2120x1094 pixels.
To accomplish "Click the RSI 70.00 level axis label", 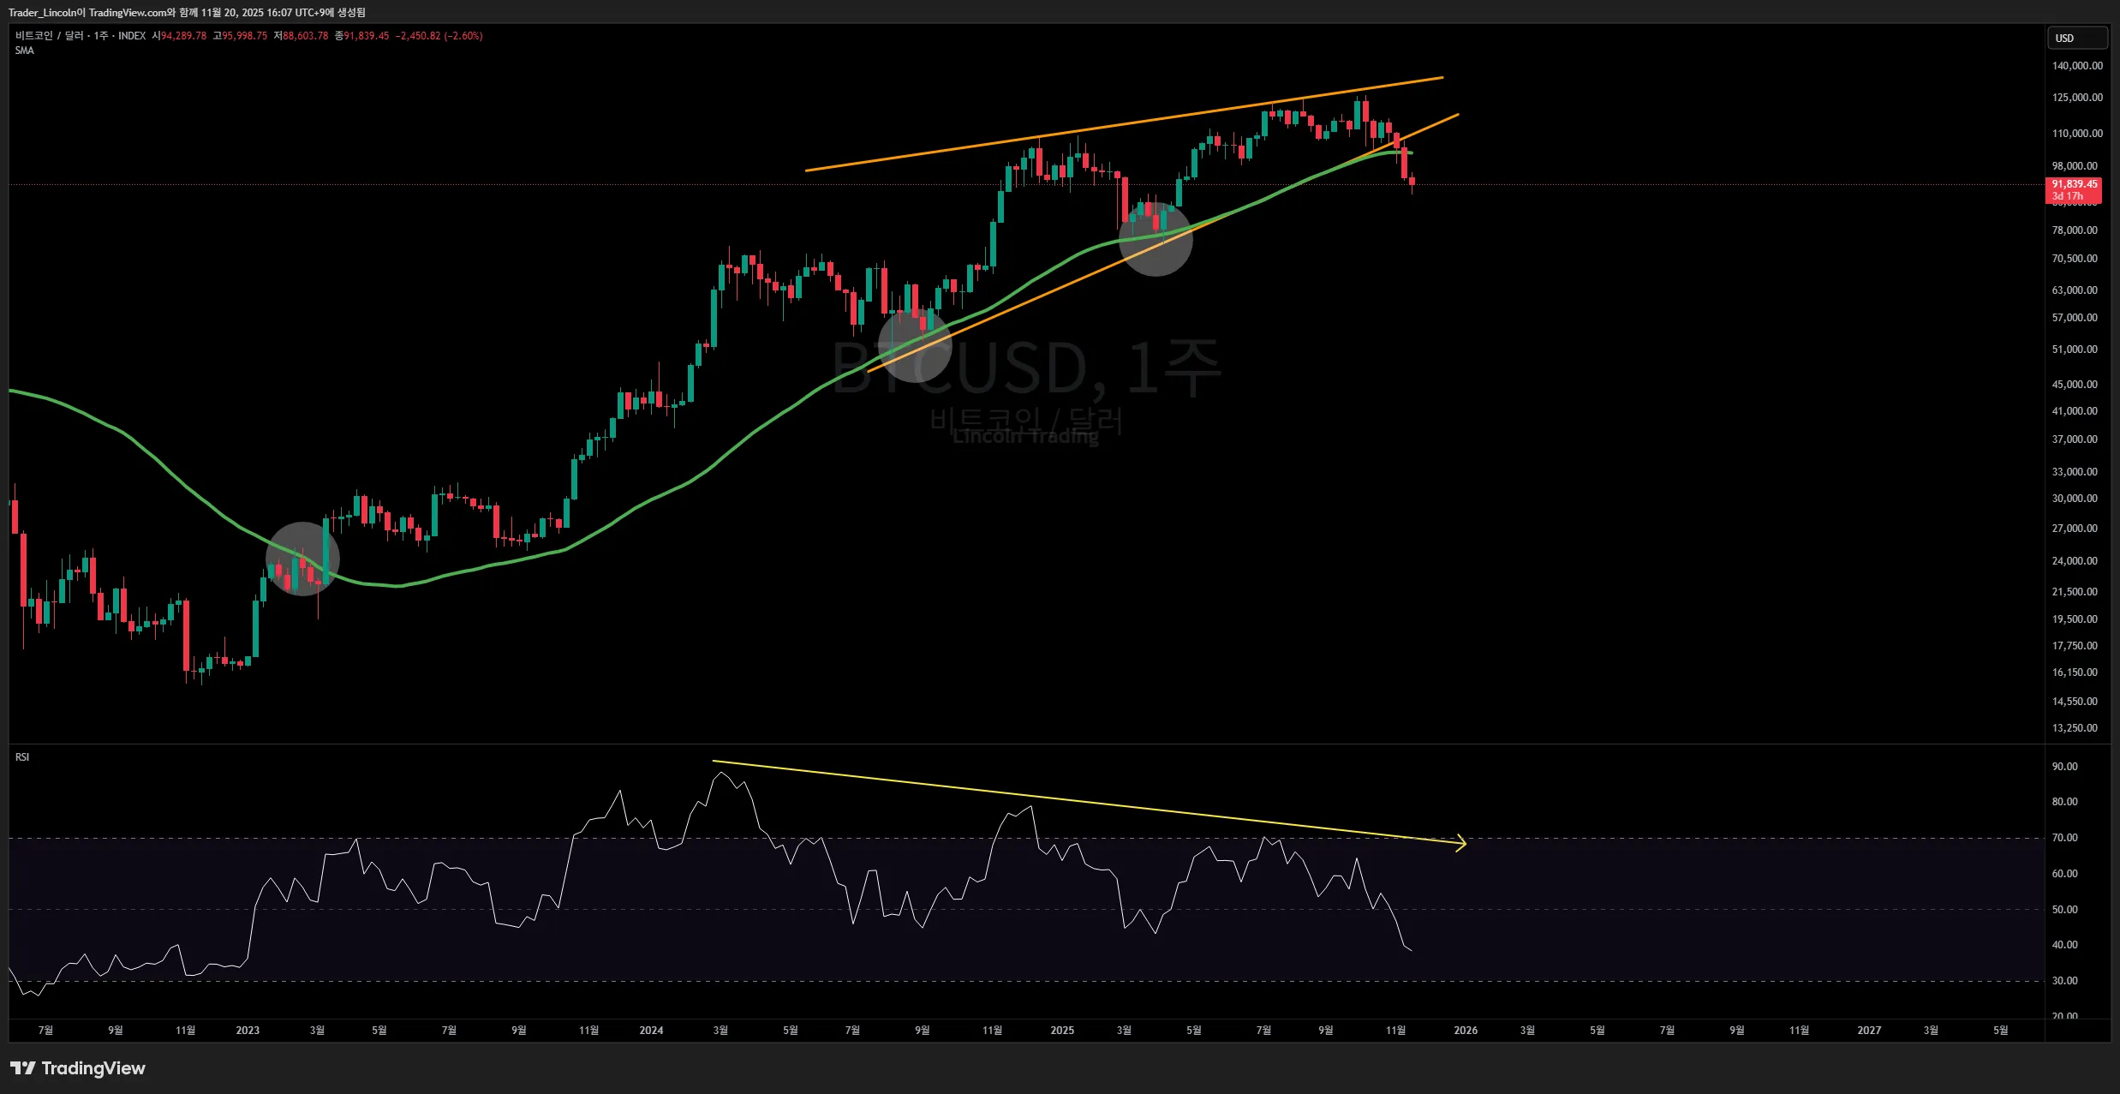I will (x=2064, y=838).
